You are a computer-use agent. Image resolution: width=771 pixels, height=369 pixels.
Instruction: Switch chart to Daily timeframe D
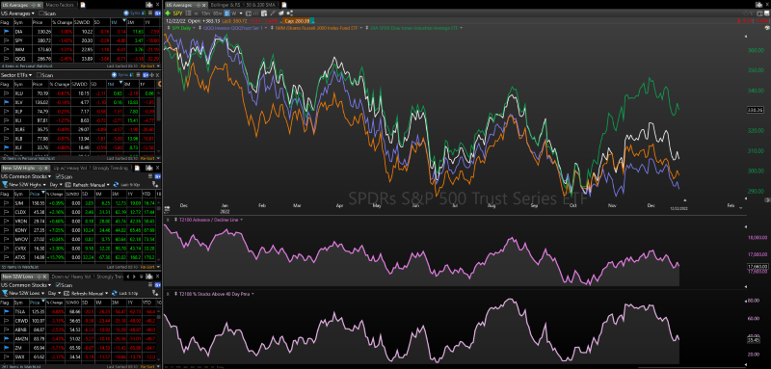(226, 13)
